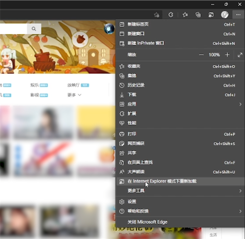Image resolution: width=245 pixels, height=239 pixels.
Task: Click the user avatar on the webpage banner
Action: [x=109, y=29]
